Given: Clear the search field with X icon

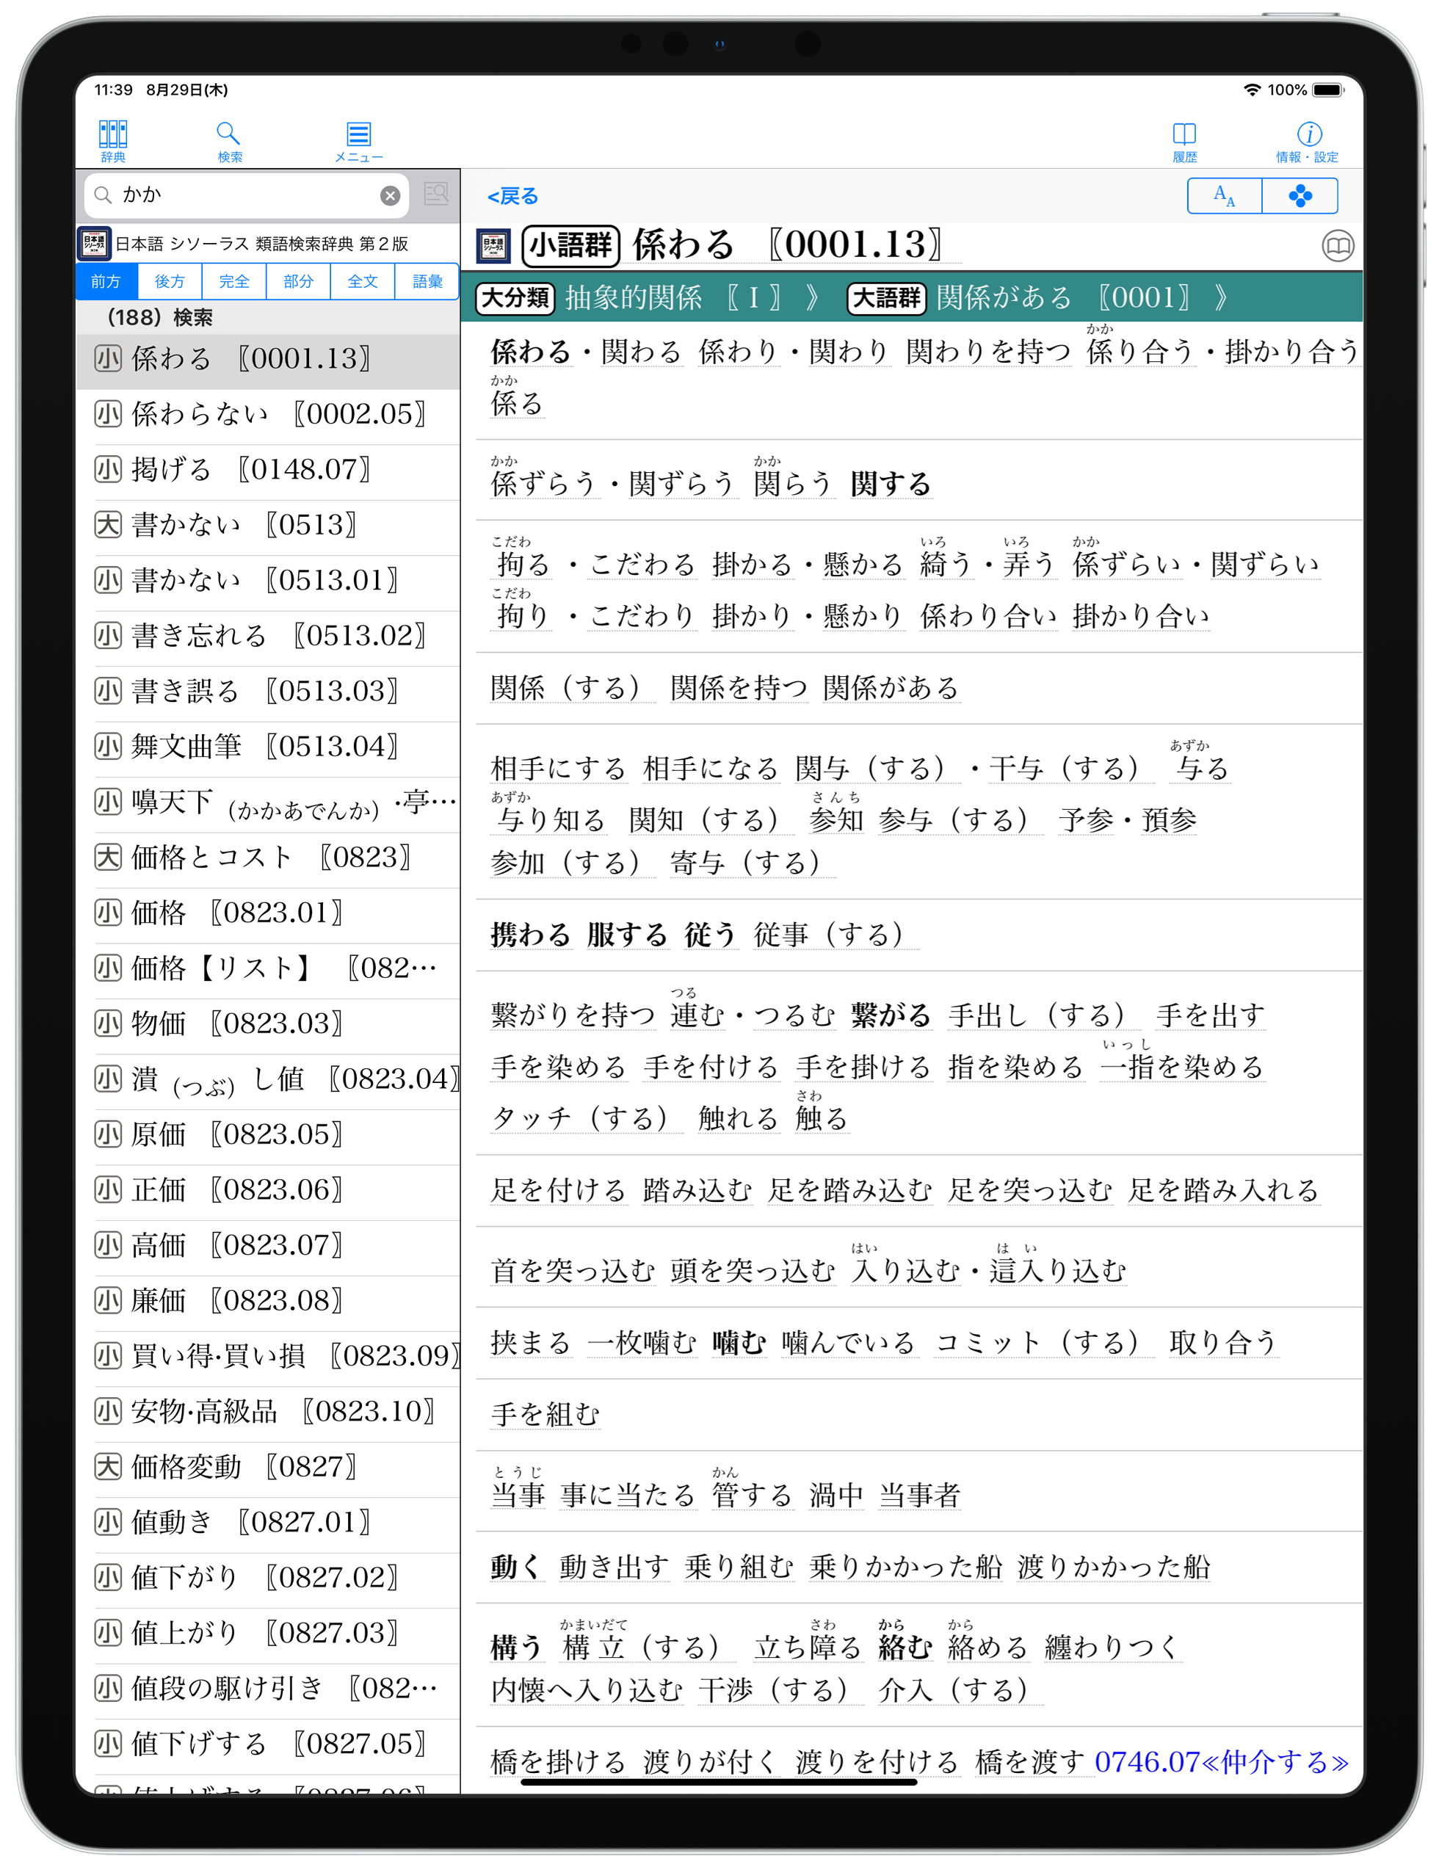Looking at the screenshot, I should click(x=390, y=196).
